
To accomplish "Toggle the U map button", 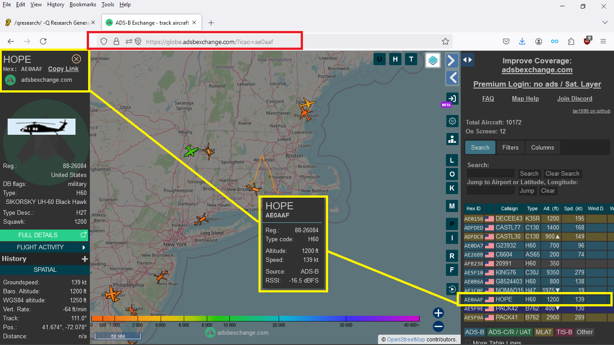I will (x=379, y=59).
